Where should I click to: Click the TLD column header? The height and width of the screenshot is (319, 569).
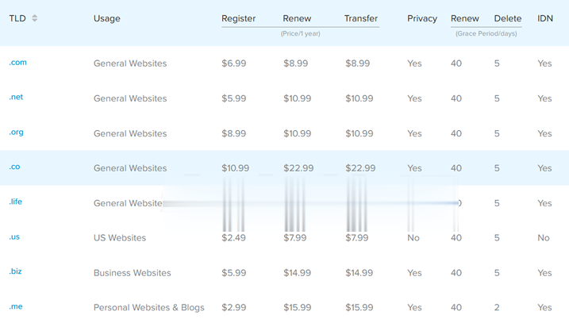[x=17, y=18]
